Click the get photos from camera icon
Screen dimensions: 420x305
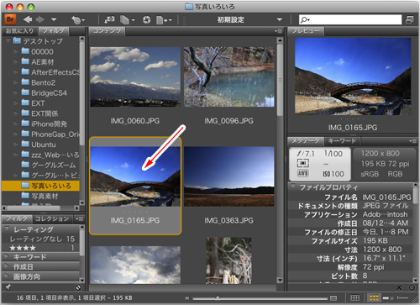(109, 19)
